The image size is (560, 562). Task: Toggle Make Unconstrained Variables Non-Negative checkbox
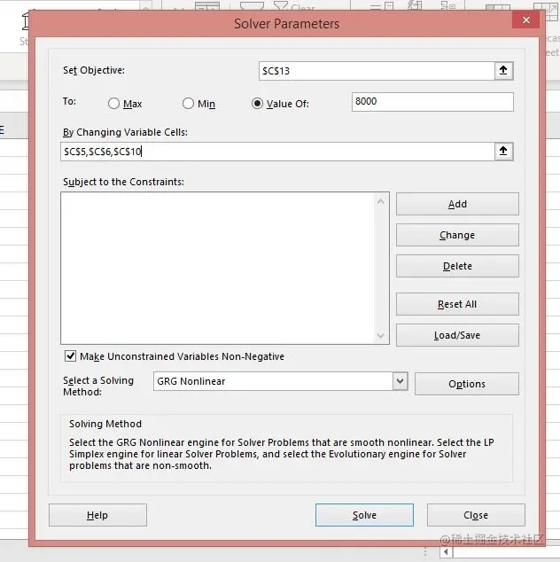(70, 356)
